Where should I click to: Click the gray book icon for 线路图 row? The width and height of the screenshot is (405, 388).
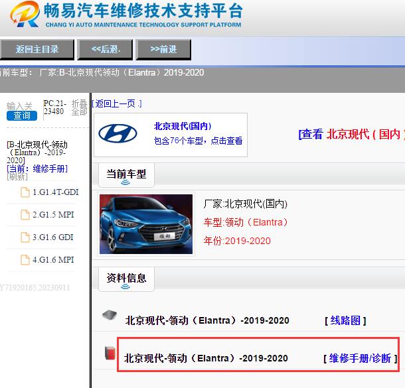(x=110, y=315)
